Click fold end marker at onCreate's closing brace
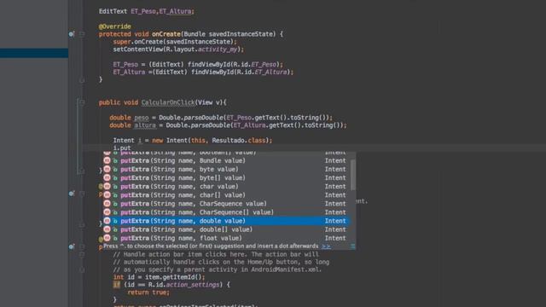Image resolution: width=546 pixels, height=307 pixels. click(x=82, y=79)
